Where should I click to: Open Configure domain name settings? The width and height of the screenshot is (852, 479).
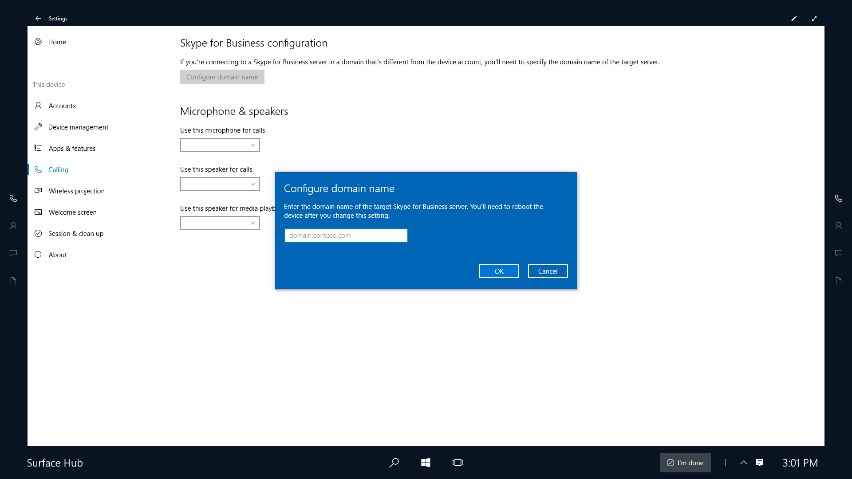pyautogui.click(x=222, y=77)
